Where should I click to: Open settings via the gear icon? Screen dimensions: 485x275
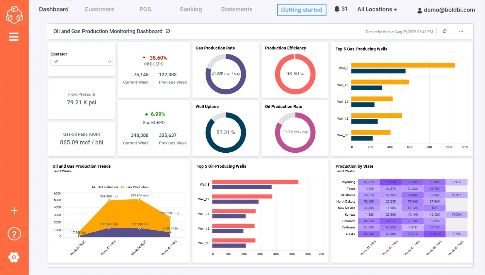pos(14,257)
